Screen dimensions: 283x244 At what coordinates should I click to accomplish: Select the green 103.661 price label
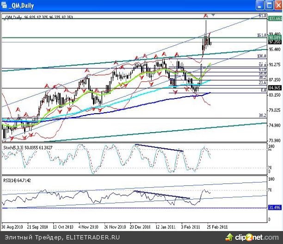click(275, 18)
